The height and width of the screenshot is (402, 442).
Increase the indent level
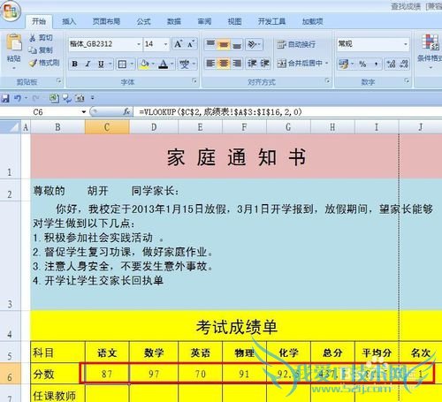(264, 64)
